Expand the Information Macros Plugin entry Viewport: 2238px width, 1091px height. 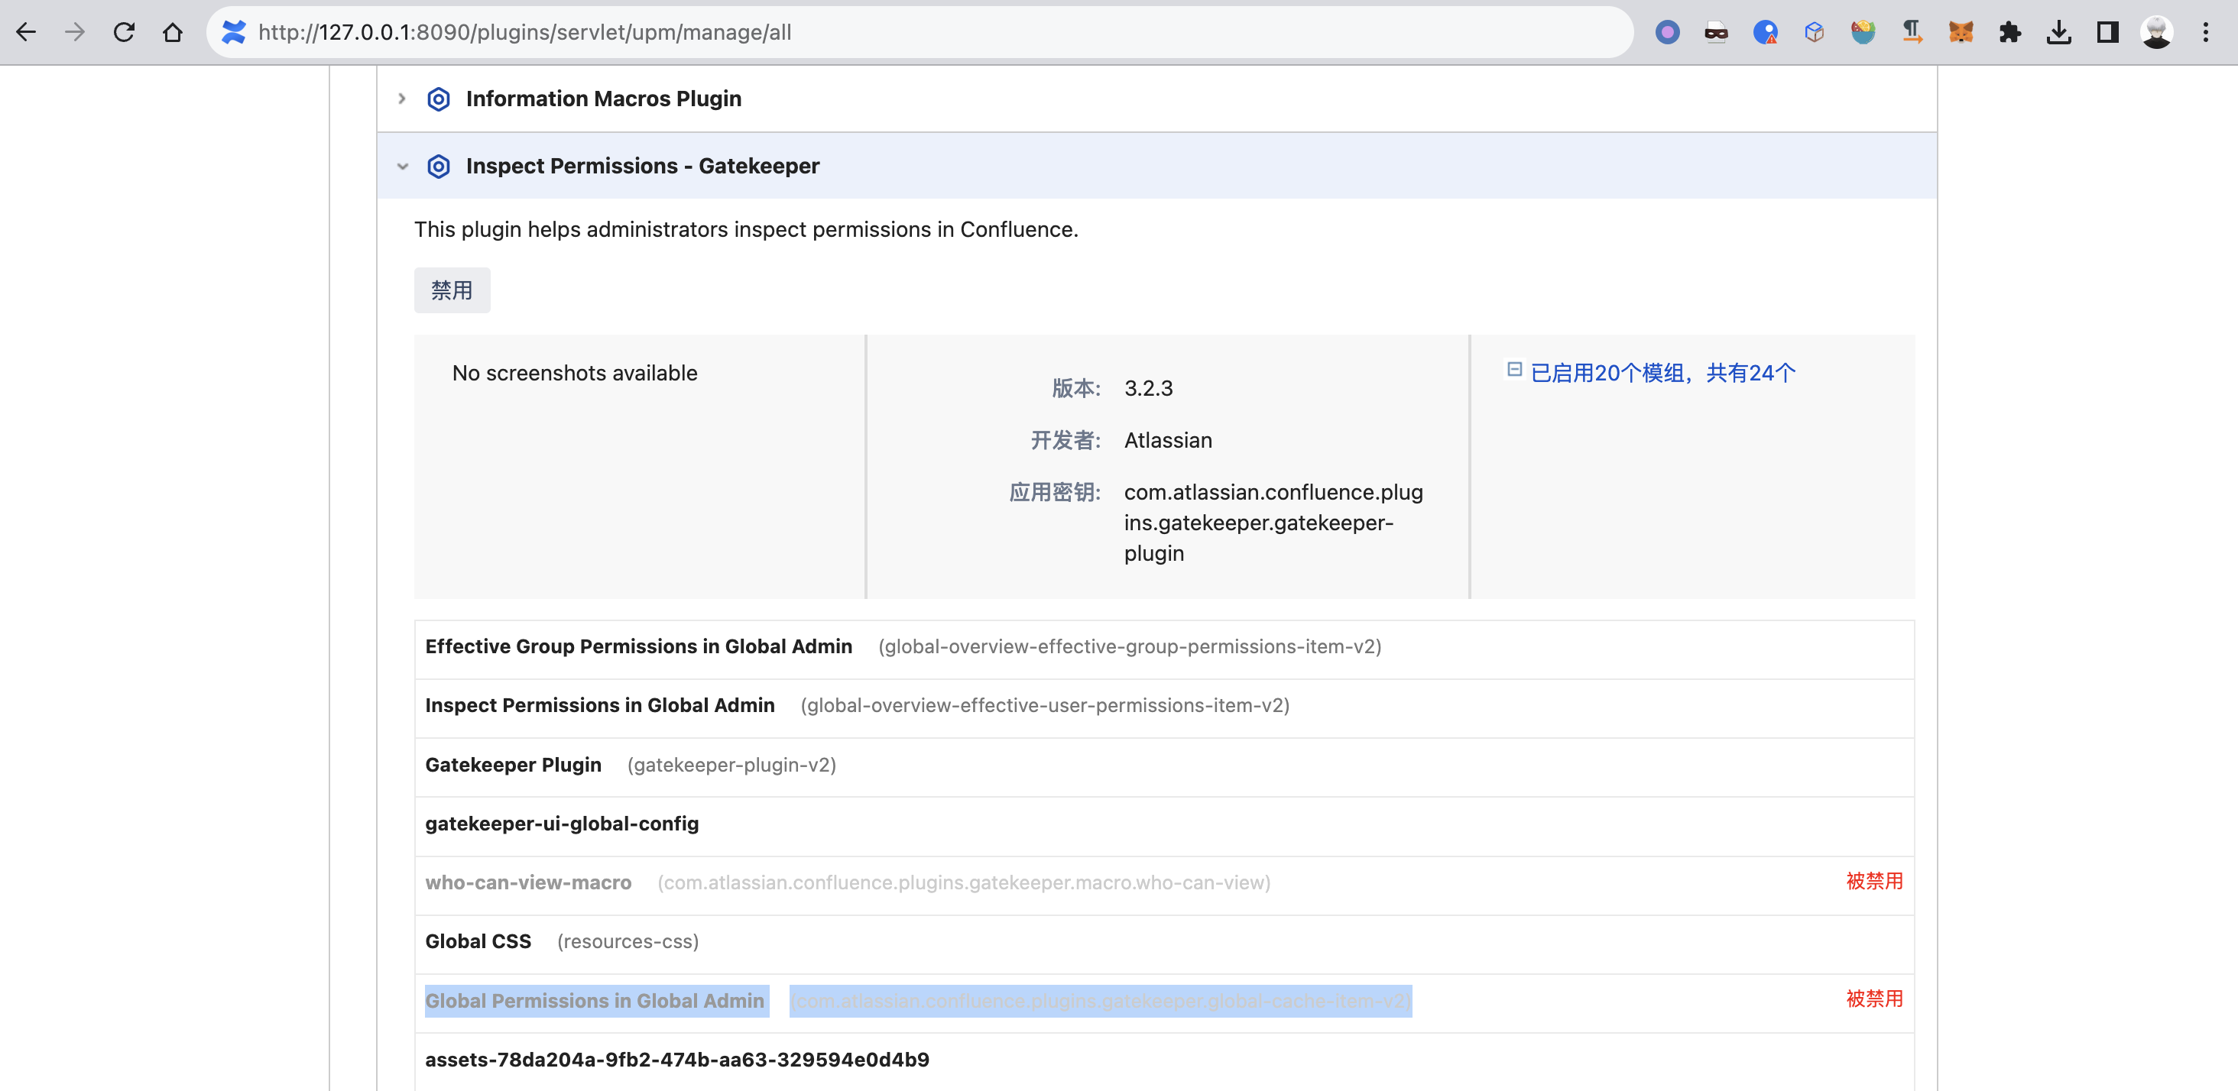point(401,98)
